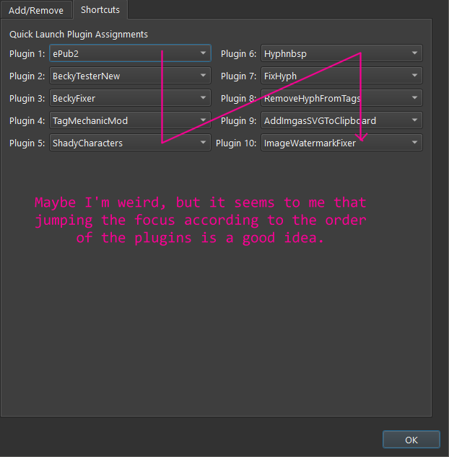The width and height of the screenshot is (449, 457).
Task: Click the arrow beside BeckyFixer
Action: pos(204,98)
